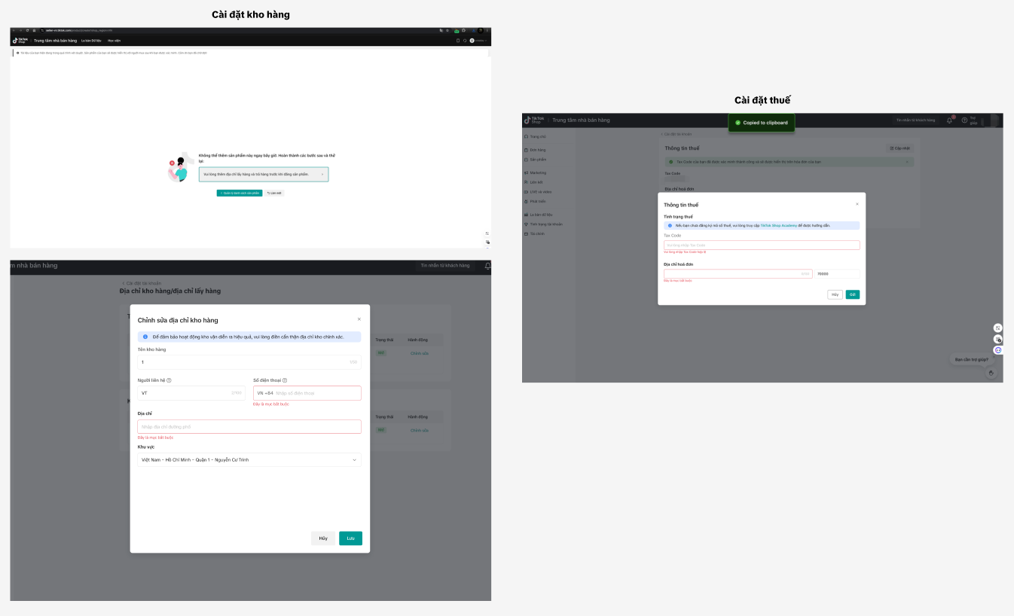Open the TikTok Shop Academy link
This screenshot has height=616, width=1014.
[x=778, y=225]
